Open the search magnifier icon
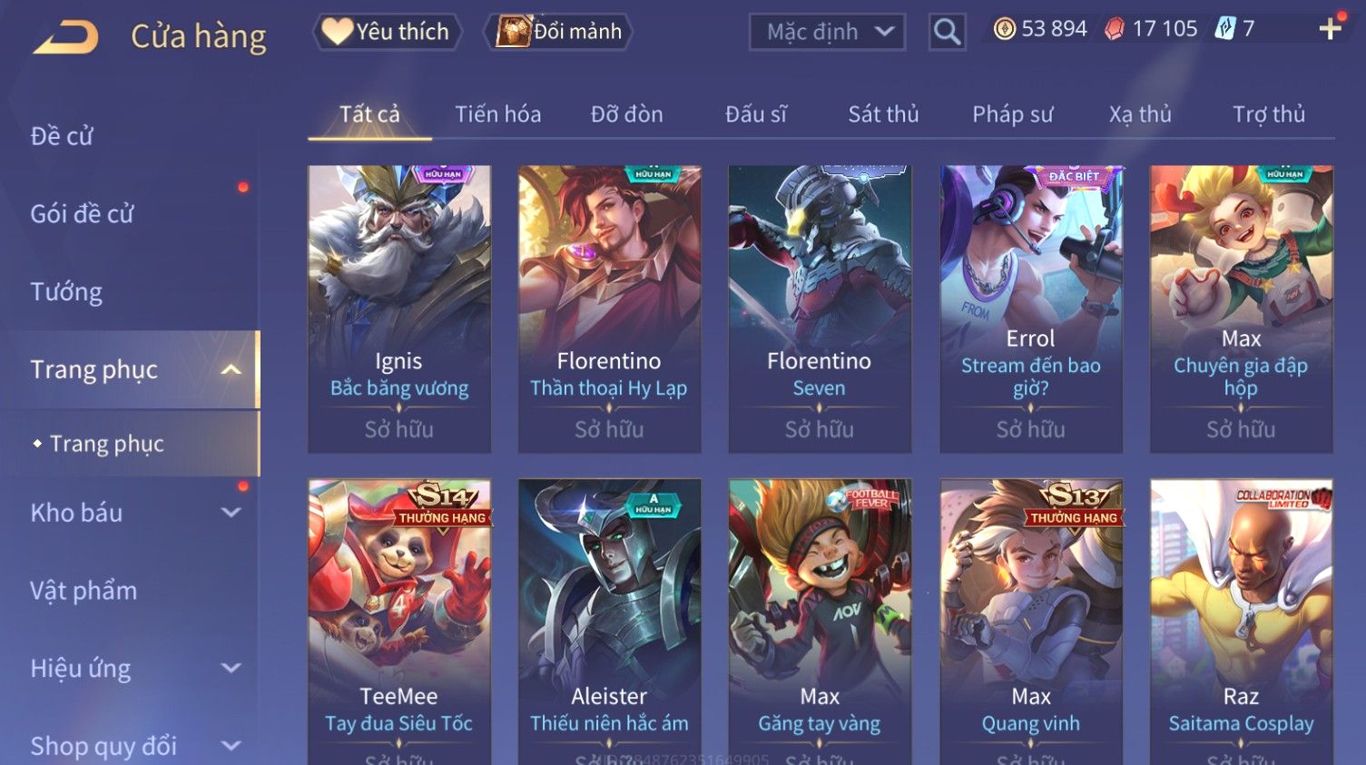Image resolution: width=1366 pixels, height=765 pixels. [x=947, y=33]
